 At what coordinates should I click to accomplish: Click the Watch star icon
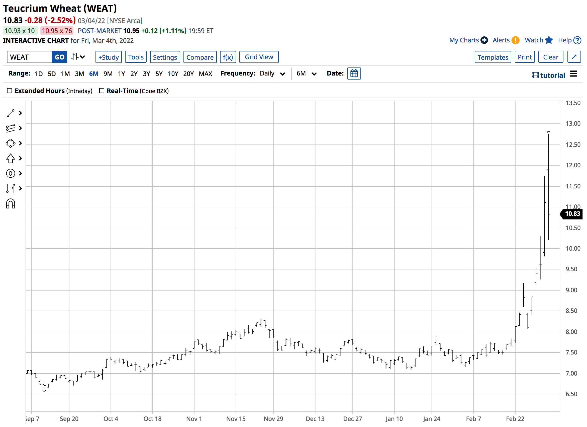549,40
